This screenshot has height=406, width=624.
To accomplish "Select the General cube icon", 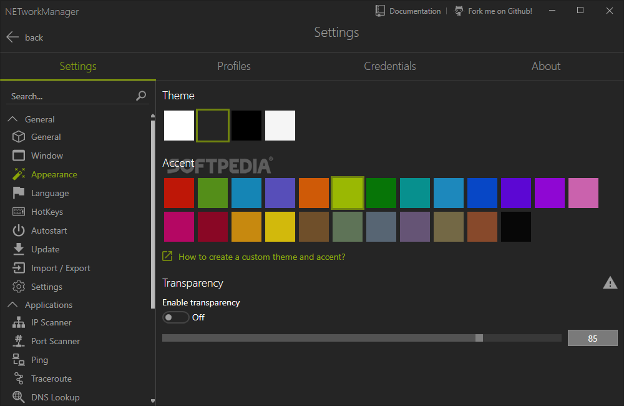I will click(19, 137).
